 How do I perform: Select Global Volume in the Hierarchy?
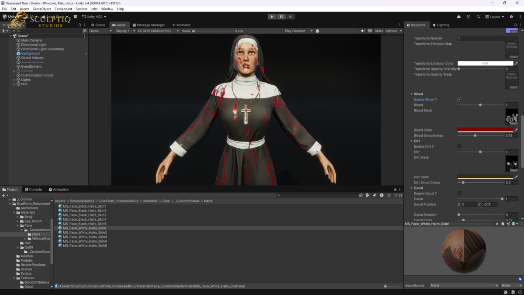(32, 58)
